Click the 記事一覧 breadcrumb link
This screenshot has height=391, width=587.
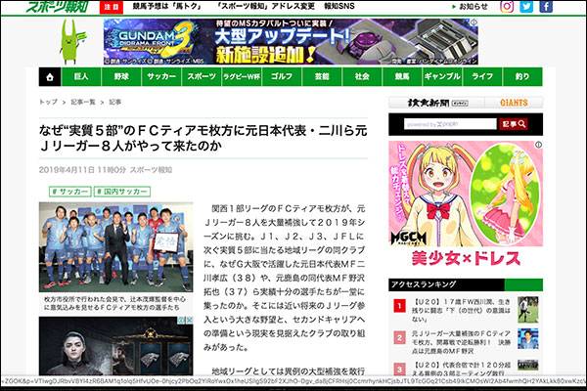coord(82,102)
